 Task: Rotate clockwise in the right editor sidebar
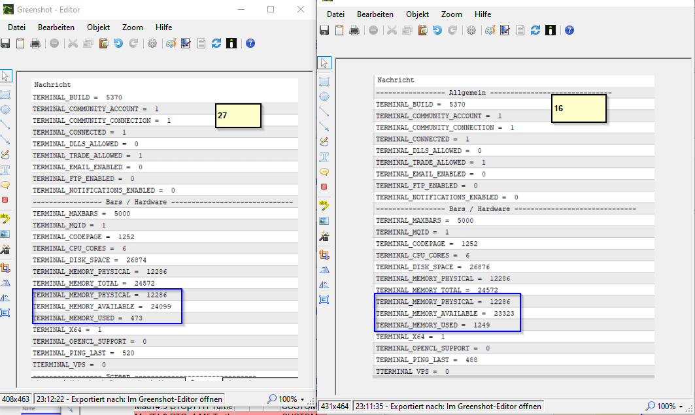pyautogui.click(x=324, y=285)
